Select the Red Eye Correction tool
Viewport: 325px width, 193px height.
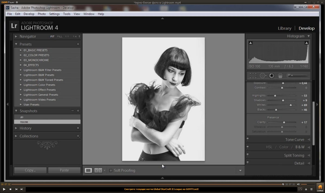click(272, 76)
